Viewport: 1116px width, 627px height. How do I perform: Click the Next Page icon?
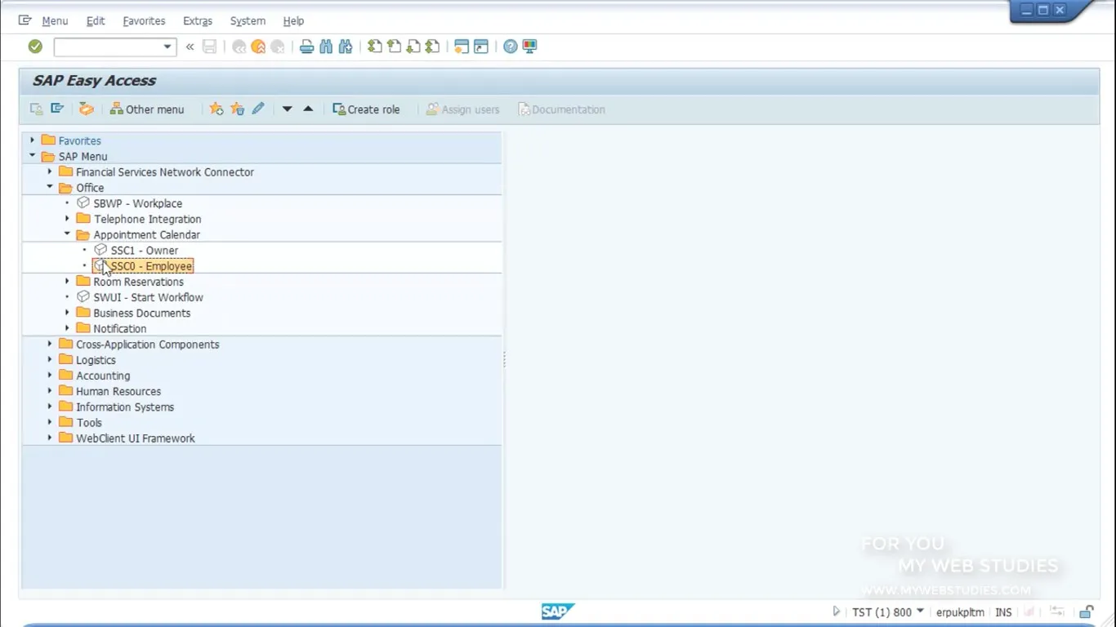coord(413,47)
